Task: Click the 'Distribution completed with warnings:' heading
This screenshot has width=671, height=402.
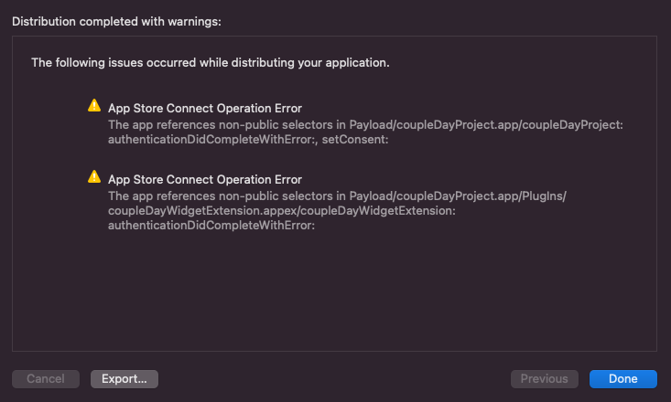Action: (x=116, y=21)
